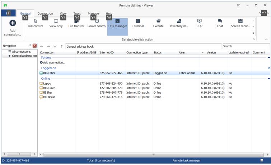This screenshot has width=271, height=165.
Task: Switch to the Tools tab
Action: pyautogui.click(x=77, y=14)
